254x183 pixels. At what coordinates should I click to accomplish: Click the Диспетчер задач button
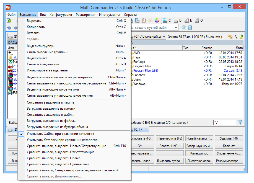tap(199, 161)
